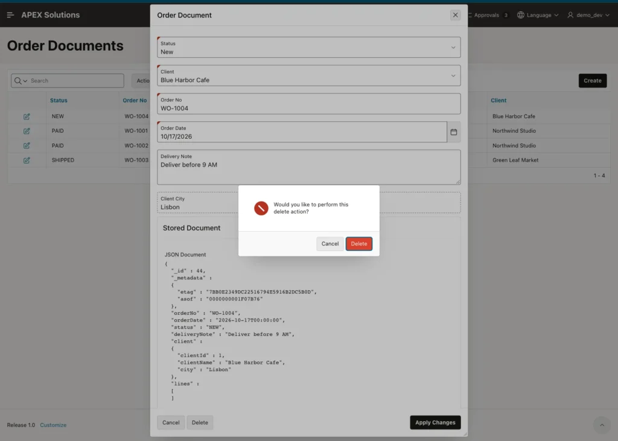Click the Customize link
618x441 pixels.
click(x=53, y=425)
